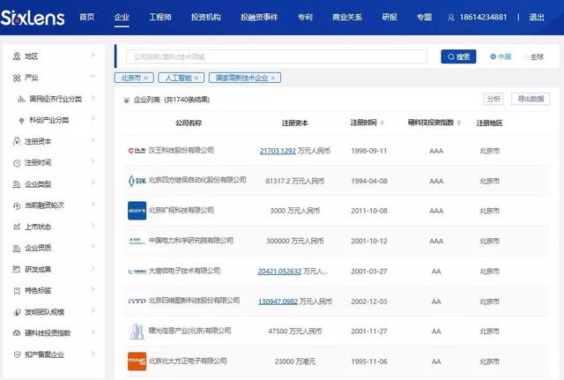
Task: Click the company search input field
Action: (276, 56)
